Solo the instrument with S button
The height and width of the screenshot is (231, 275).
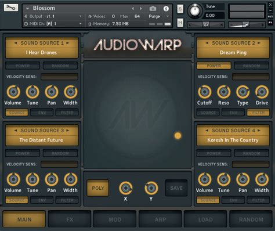tap(180, 9)
